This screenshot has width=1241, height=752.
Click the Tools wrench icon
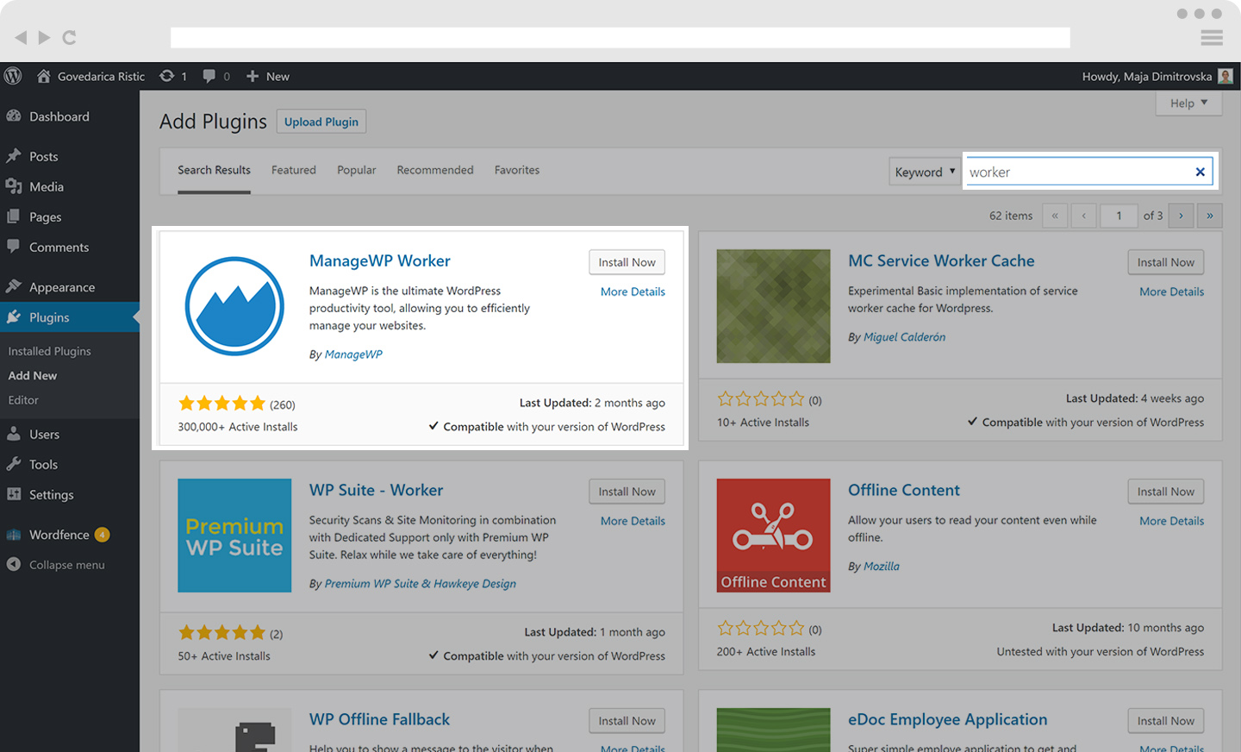pyautogui.click(x=14, y=464)
